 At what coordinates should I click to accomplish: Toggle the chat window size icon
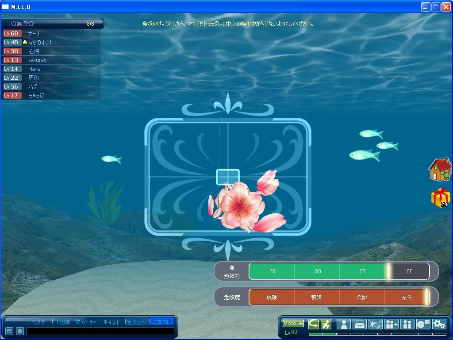(9, 331)
